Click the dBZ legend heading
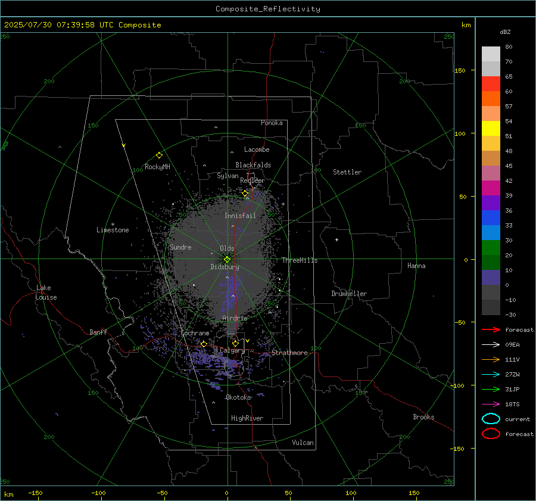The width and height of the screenshot is (536, 501). [505, 32]
